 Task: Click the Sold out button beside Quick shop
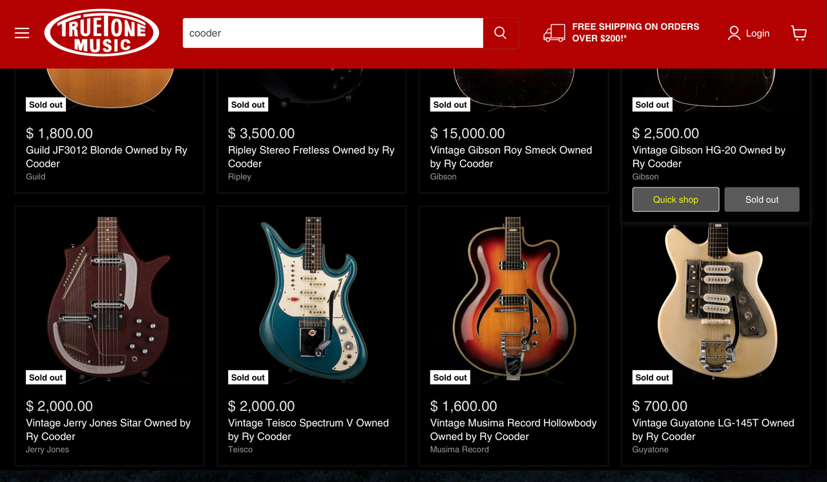[x=762, y=200]
